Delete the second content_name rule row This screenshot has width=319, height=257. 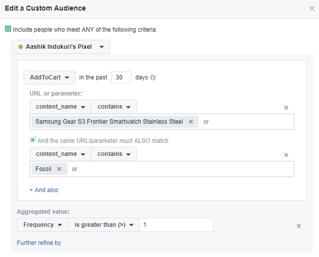click(286, 155)
